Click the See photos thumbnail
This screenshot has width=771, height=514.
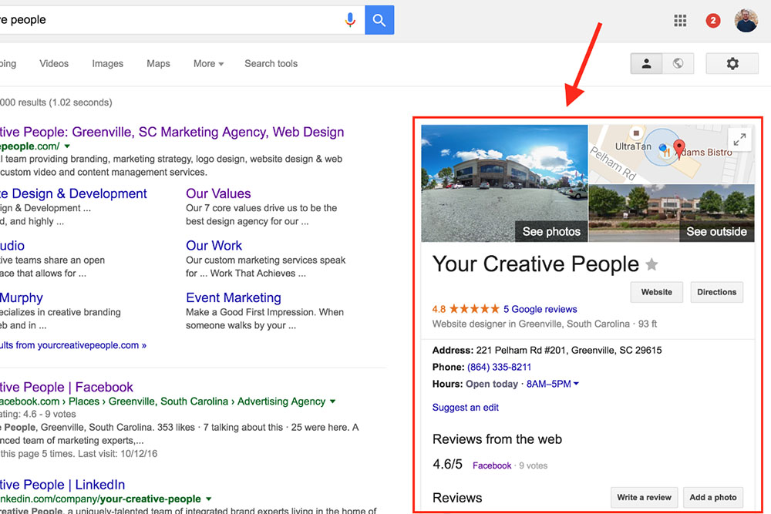coord(504,183)
